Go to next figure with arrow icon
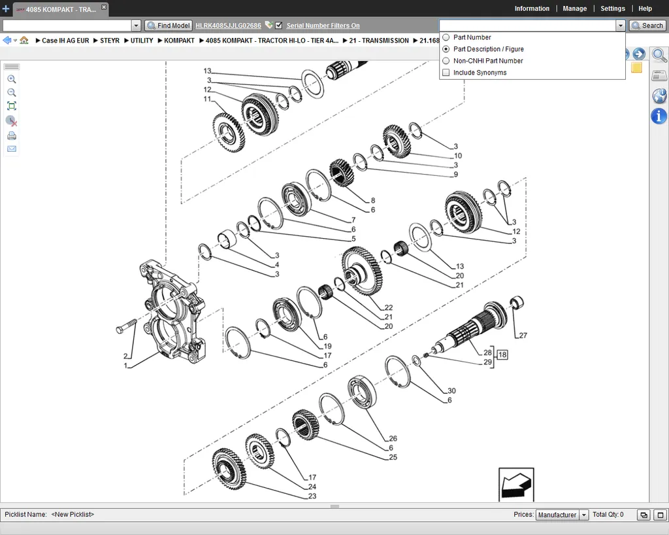This screenshot has width=669, height=535. coord(639,54)
